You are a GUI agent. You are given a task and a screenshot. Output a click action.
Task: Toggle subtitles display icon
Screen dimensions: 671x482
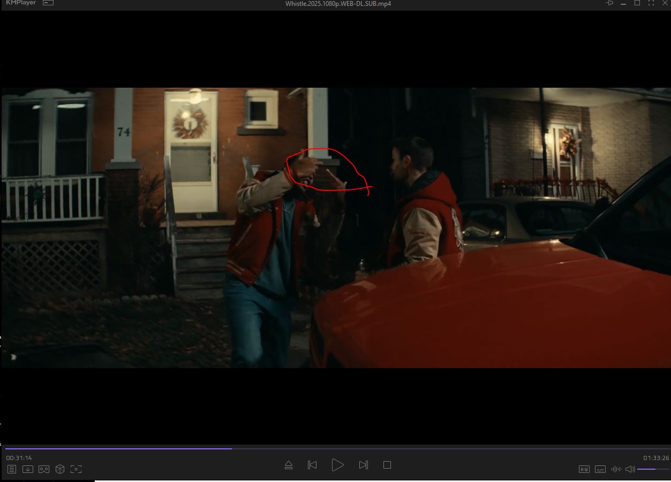point(600,469)
